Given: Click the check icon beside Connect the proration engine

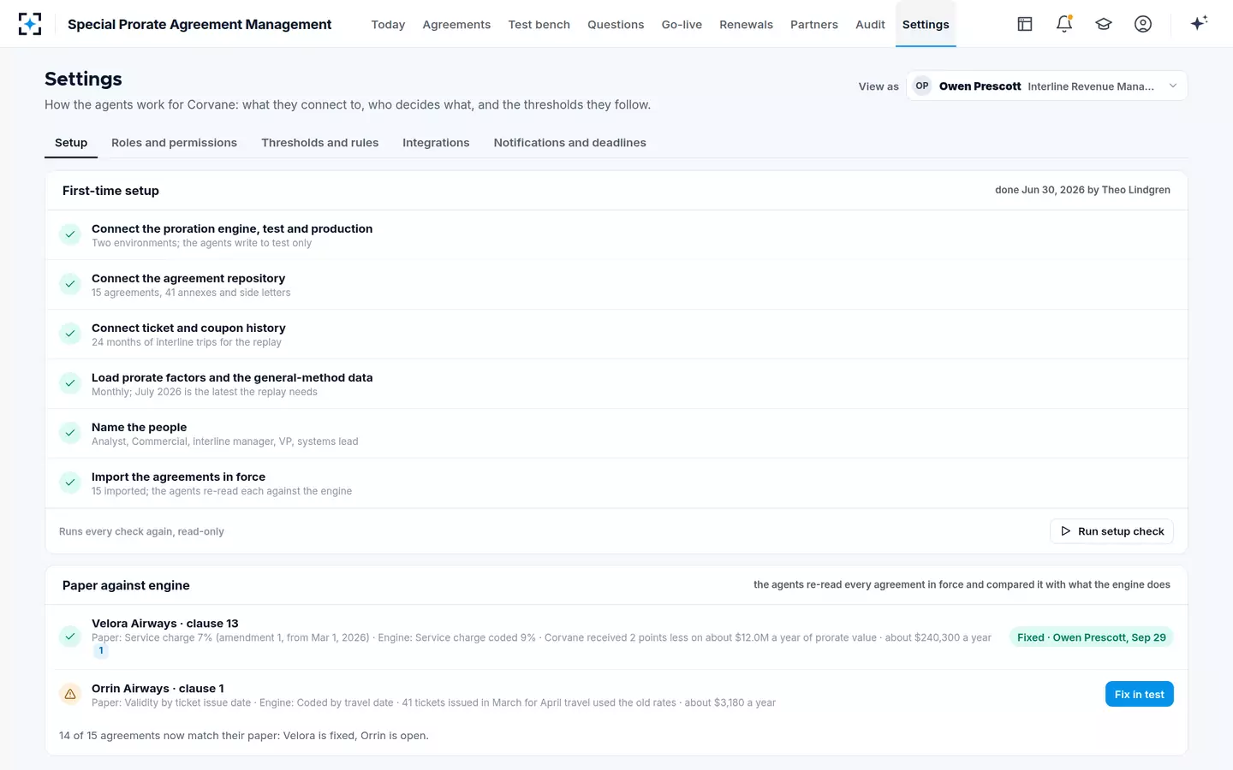Looking at the screenshot, I should pos(70,234).
